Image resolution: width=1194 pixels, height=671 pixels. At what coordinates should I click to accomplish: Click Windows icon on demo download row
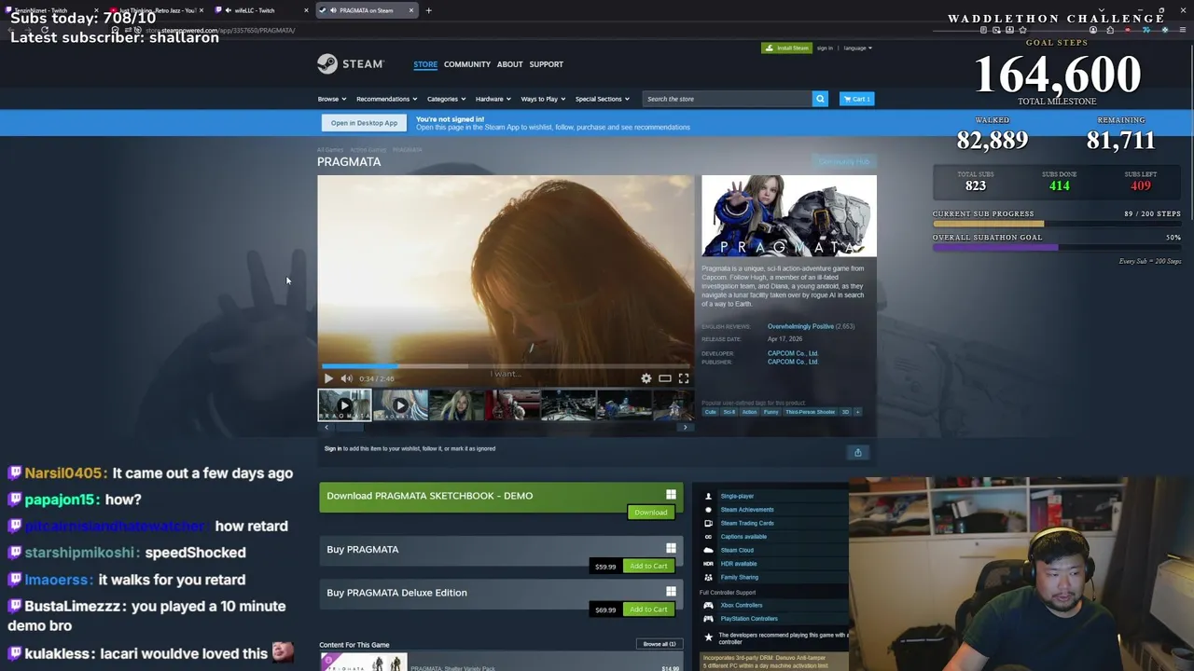pos(671,495)
